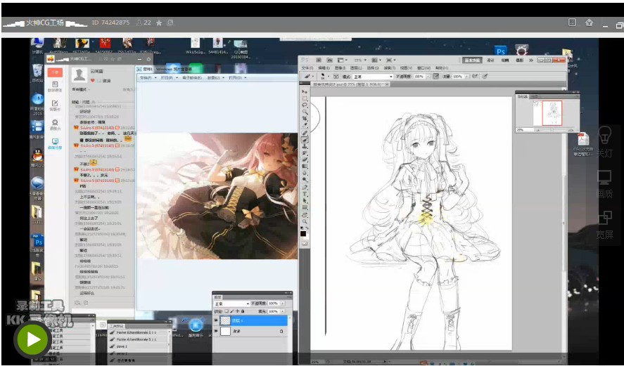Open Layers panel blend mode dropdown 正常
This screenshot has width=624, height=366.
coord(232,303)
